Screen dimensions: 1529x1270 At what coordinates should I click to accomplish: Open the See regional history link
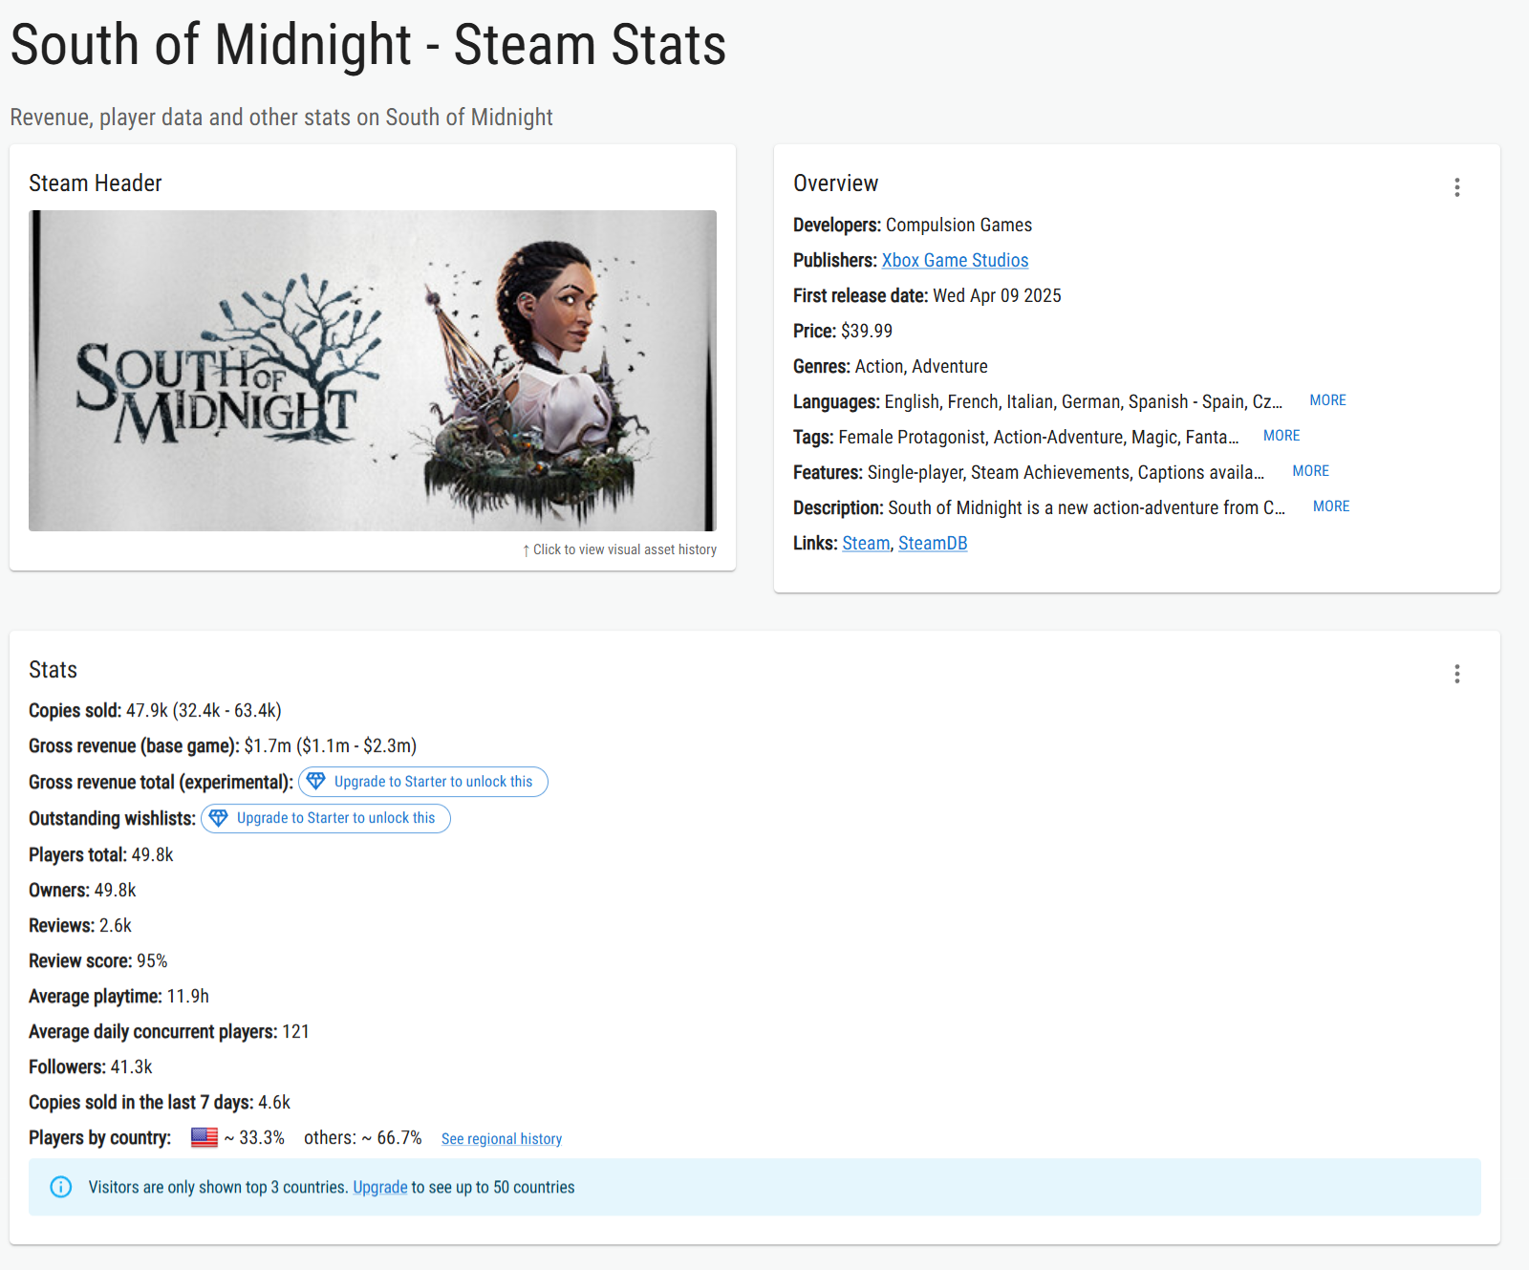[x=502, y=1138]
